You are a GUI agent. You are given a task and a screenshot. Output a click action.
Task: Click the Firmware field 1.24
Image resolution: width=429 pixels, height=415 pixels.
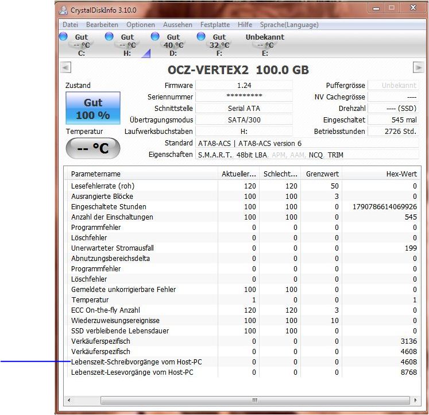pos(244,86)
